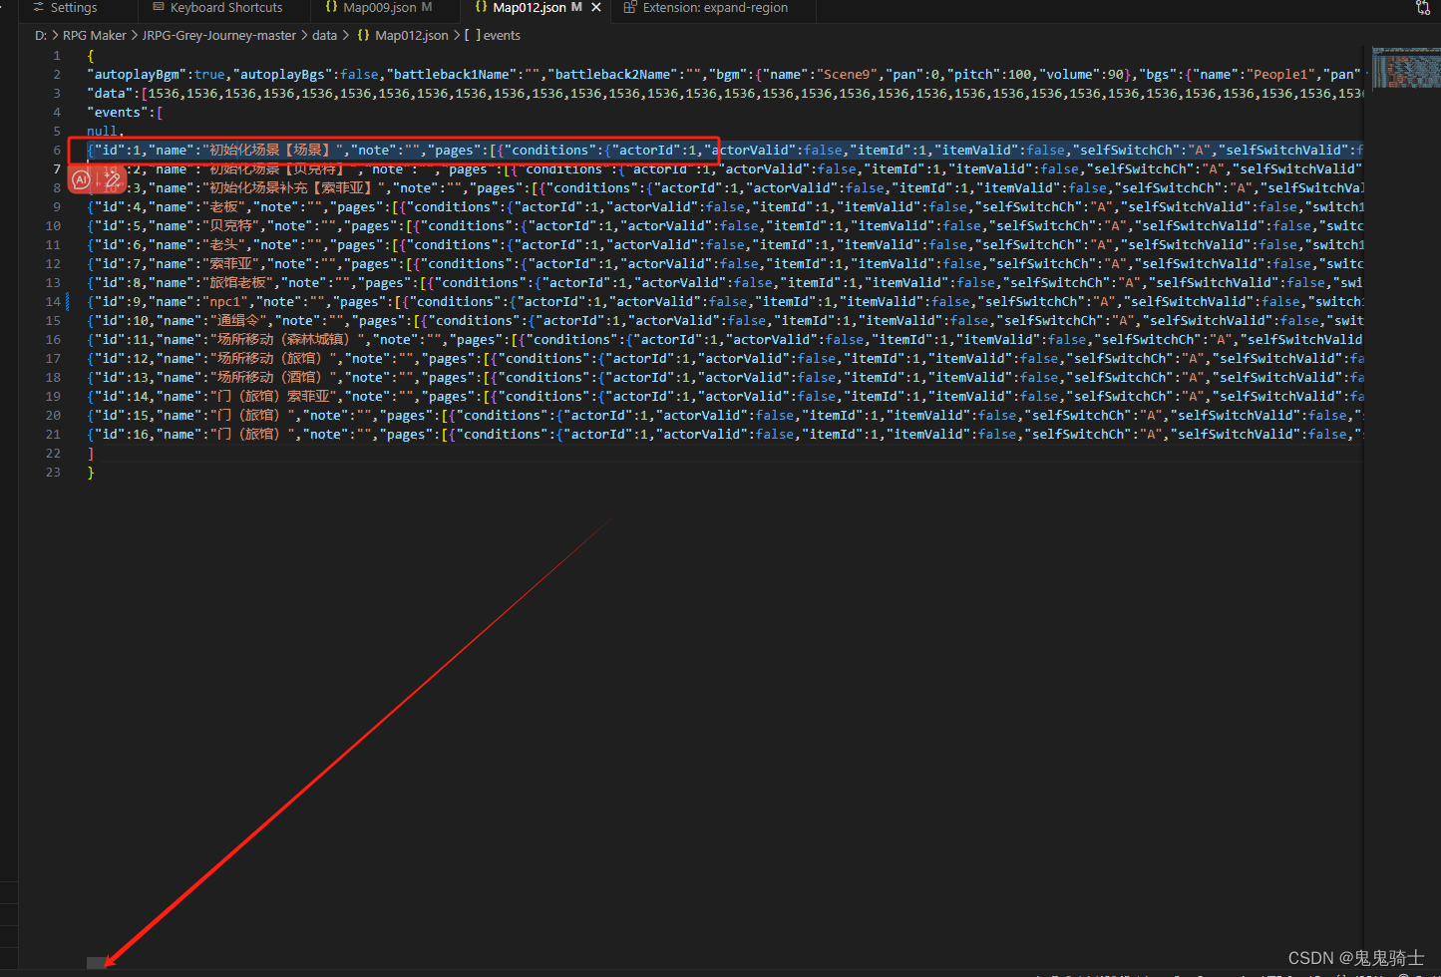This screenshot has height=977, width=1441.
Task: Click the event name "场所移动（酒馆）" on line 18
Action: [x=274, y=378]
